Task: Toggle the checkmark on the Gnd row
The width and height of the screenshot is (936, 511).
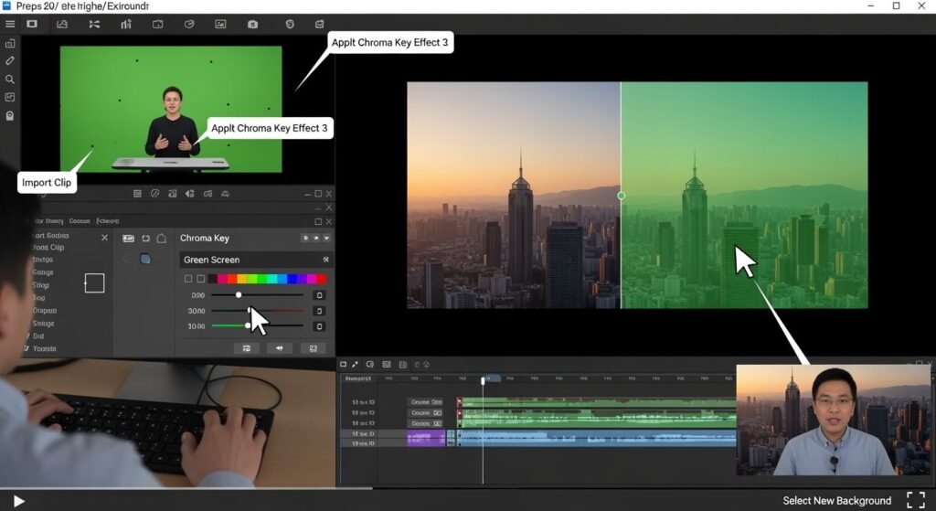Action: [x=28, y=336]
